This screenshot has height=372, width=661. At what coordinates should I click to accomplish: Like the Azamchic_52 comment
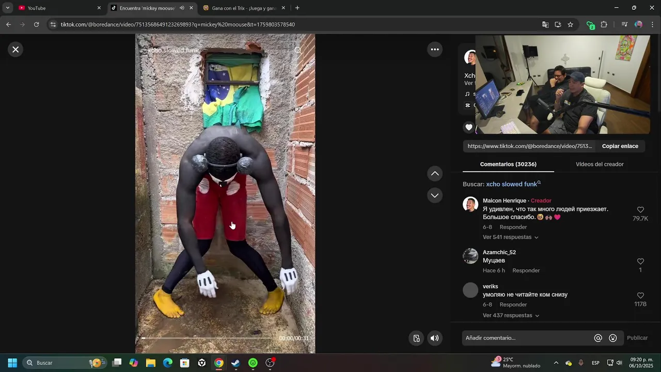(640, 261)
